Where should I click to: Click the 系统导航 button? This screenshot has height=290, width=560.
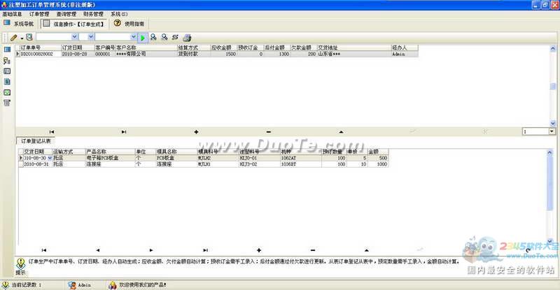point(19,23)
